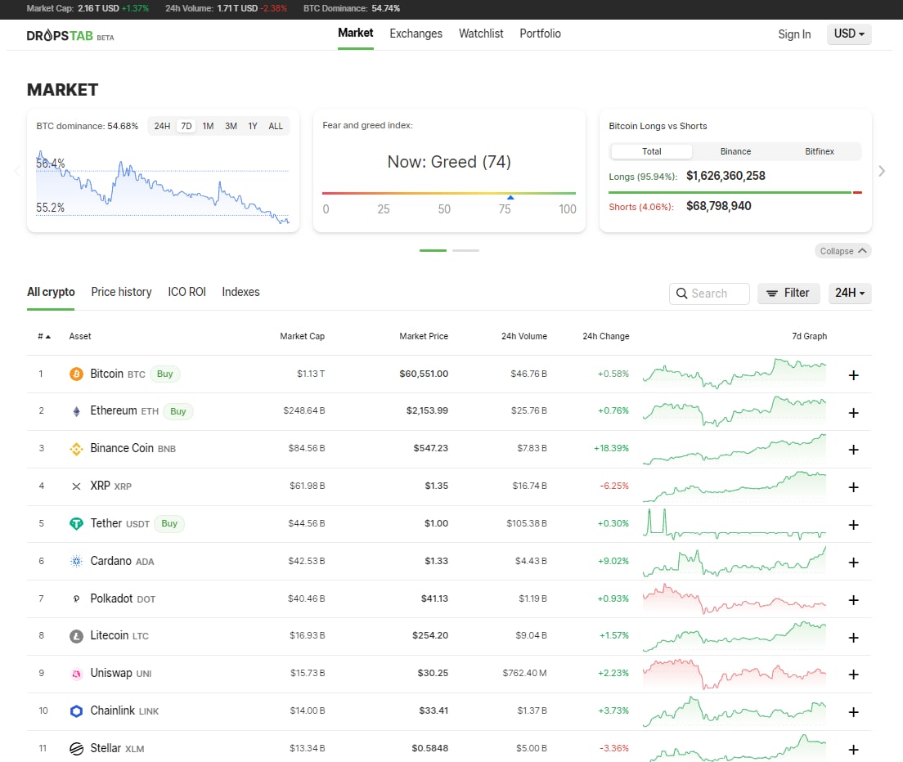
Task: Click the Tether logo icon
Action: click(76, 524)
